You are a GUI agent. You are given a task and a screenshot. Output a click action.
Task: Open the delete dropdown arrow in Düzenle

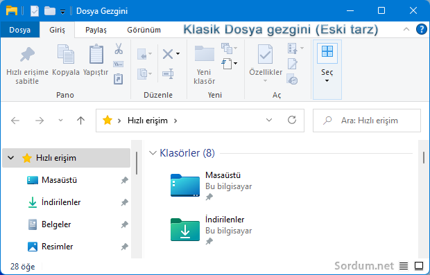point(178,54)
